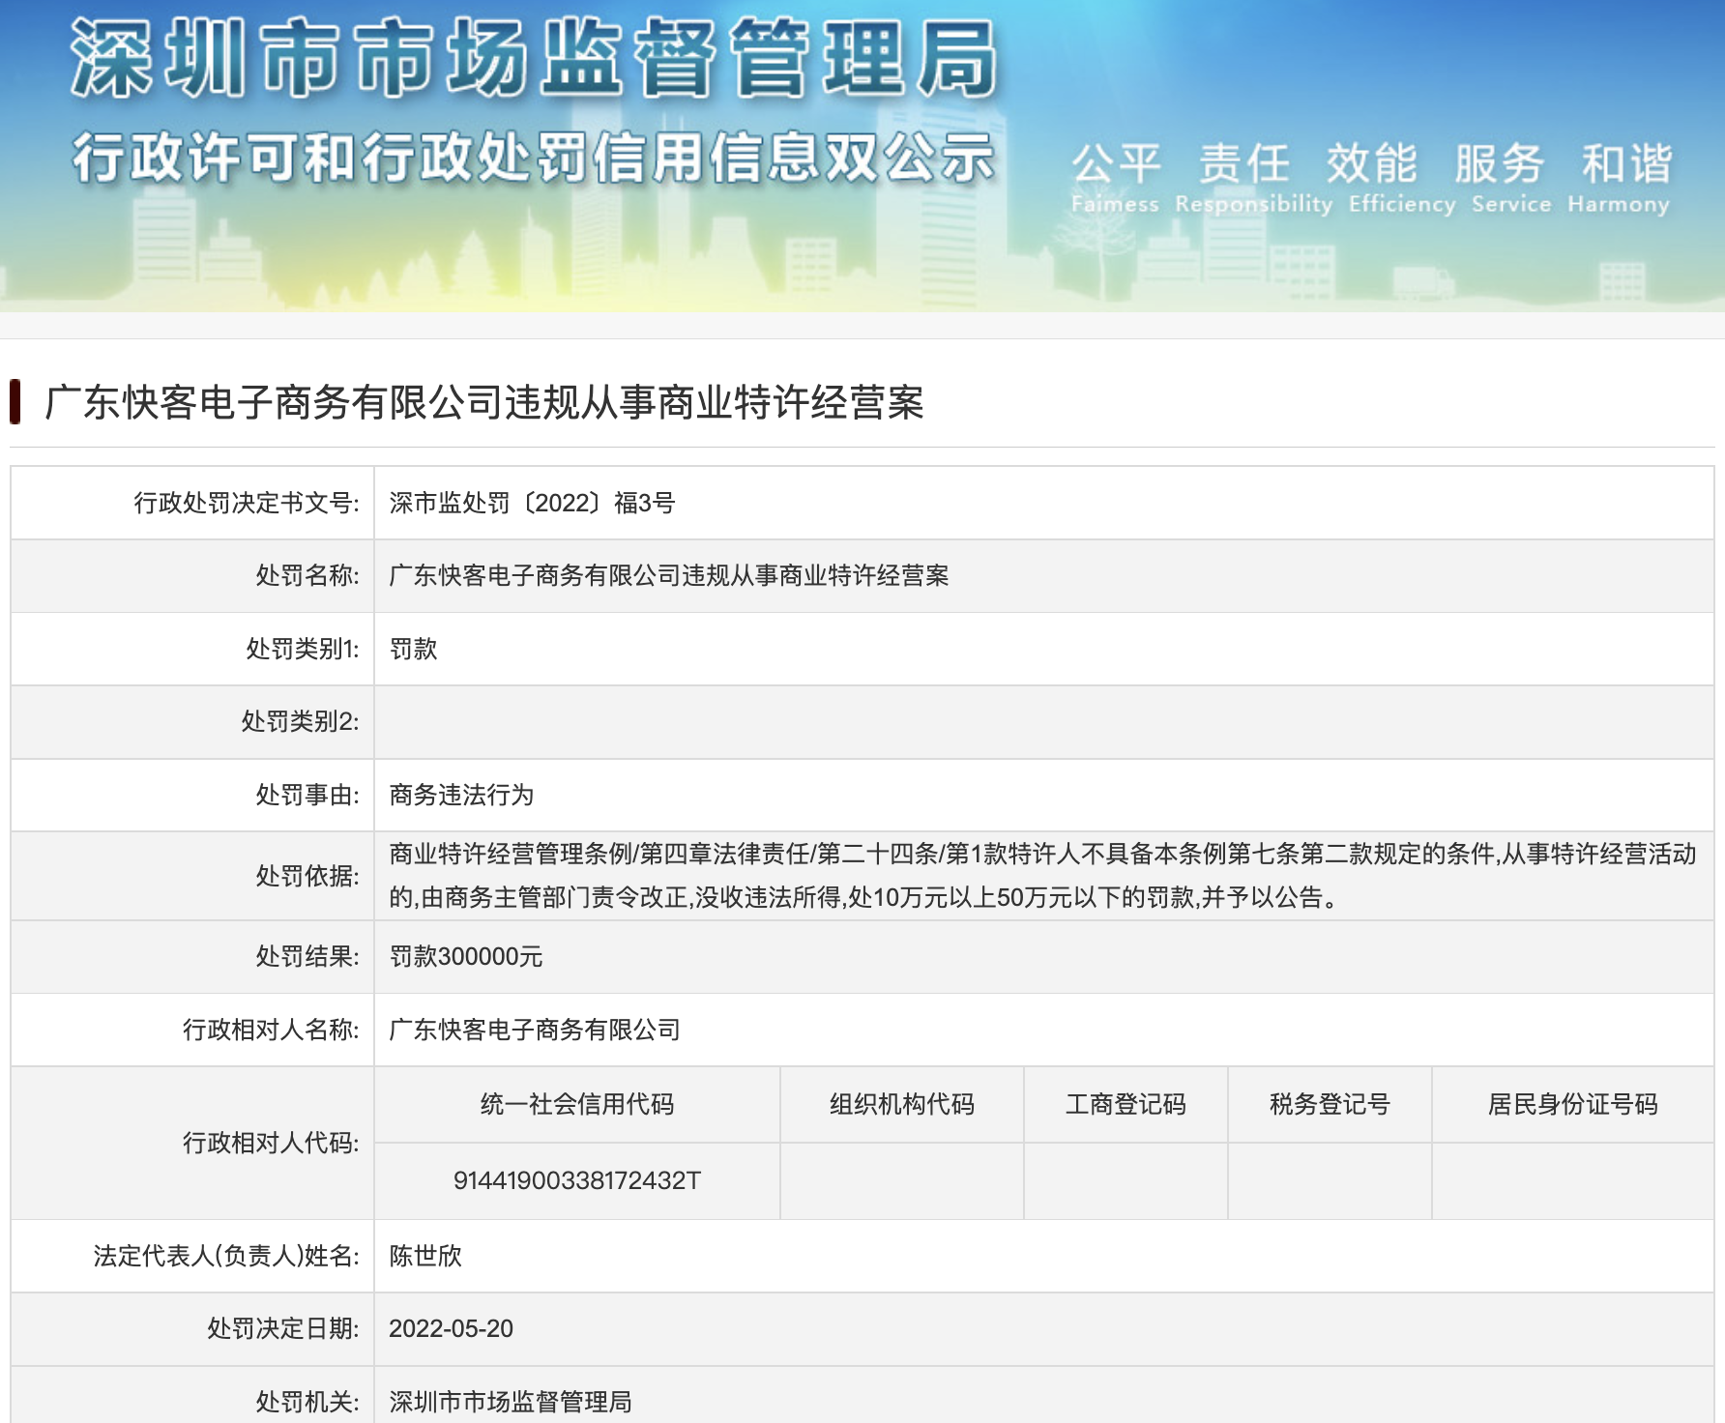This screenshot has height=1423, width=1725.
Task: Click the penalty result 罚款300000元
Action: (466, 956)
